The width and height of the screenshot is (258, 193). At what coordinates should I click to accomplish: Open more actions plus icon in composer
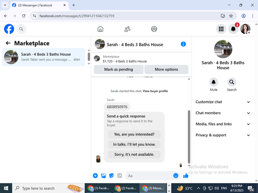pos(95,176)
